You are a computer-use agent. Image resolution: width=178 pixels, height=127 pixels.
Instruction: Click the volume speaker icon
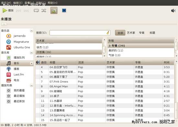pos(173,11)
